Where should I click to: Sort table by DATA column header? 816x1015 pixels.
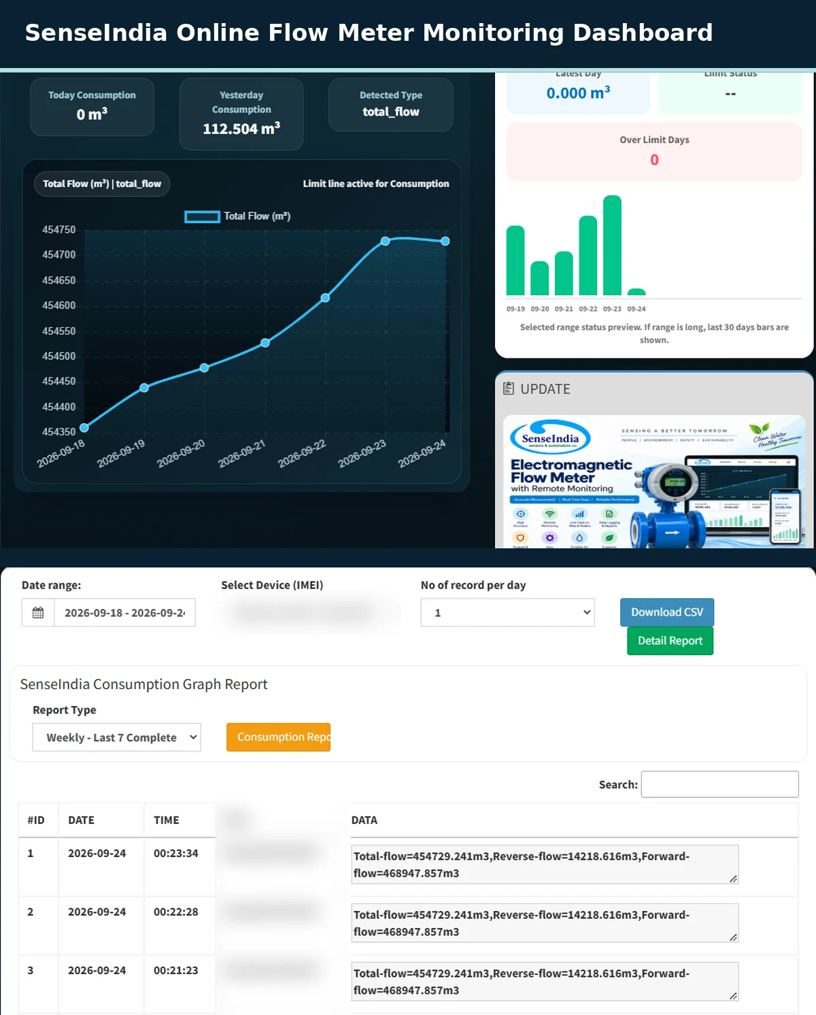tap(574, 820)
